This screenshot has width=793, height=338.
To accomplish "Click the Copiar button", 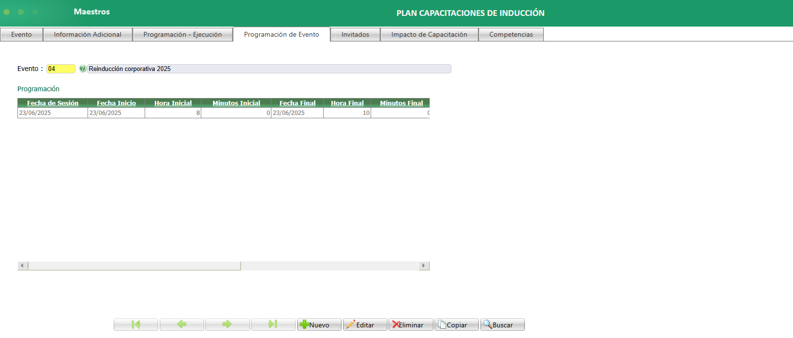I will (457, 324).
